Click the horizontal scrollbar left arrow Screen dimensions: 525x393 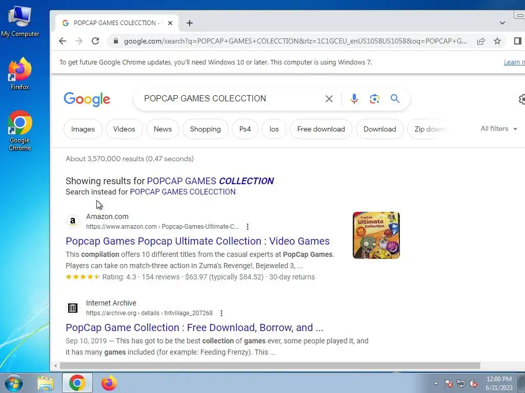[x=55, y=365]
